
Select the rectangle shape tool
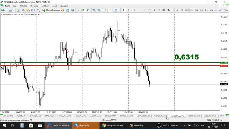pyautogui.click(x=164, y=10)
